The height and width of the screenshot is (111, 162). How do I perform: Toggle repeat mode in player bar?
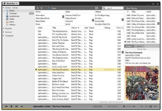pos(151,106)
